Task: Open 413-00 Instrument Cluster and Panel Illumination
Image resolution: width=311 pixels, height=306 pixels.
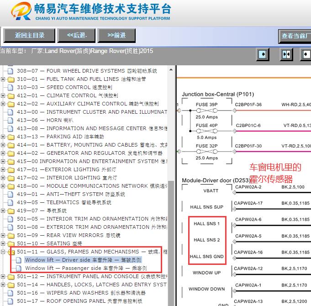Action: pos(92,112)
